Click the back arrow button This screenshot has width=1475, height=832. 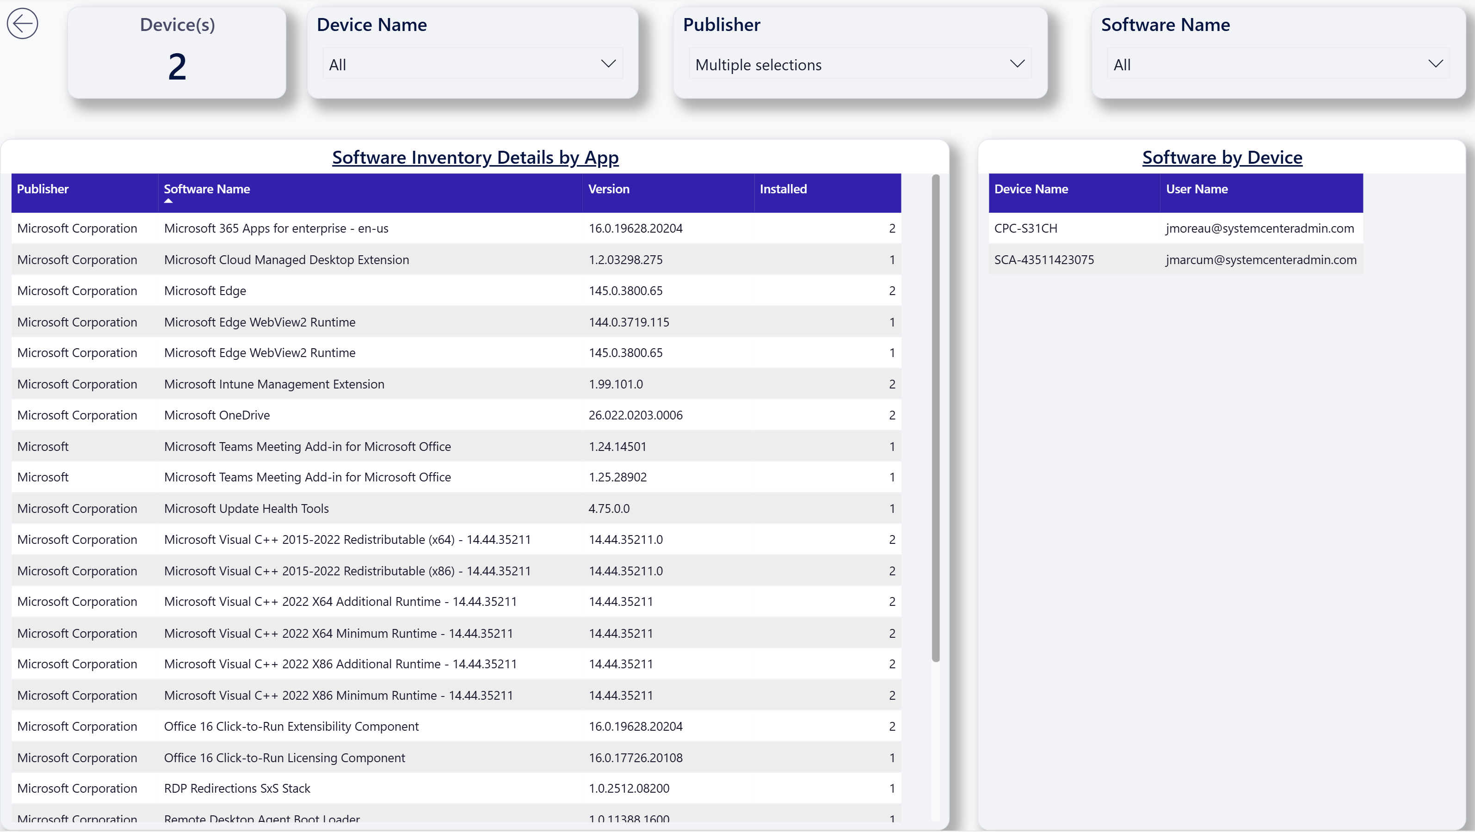(x=22, y=24)
